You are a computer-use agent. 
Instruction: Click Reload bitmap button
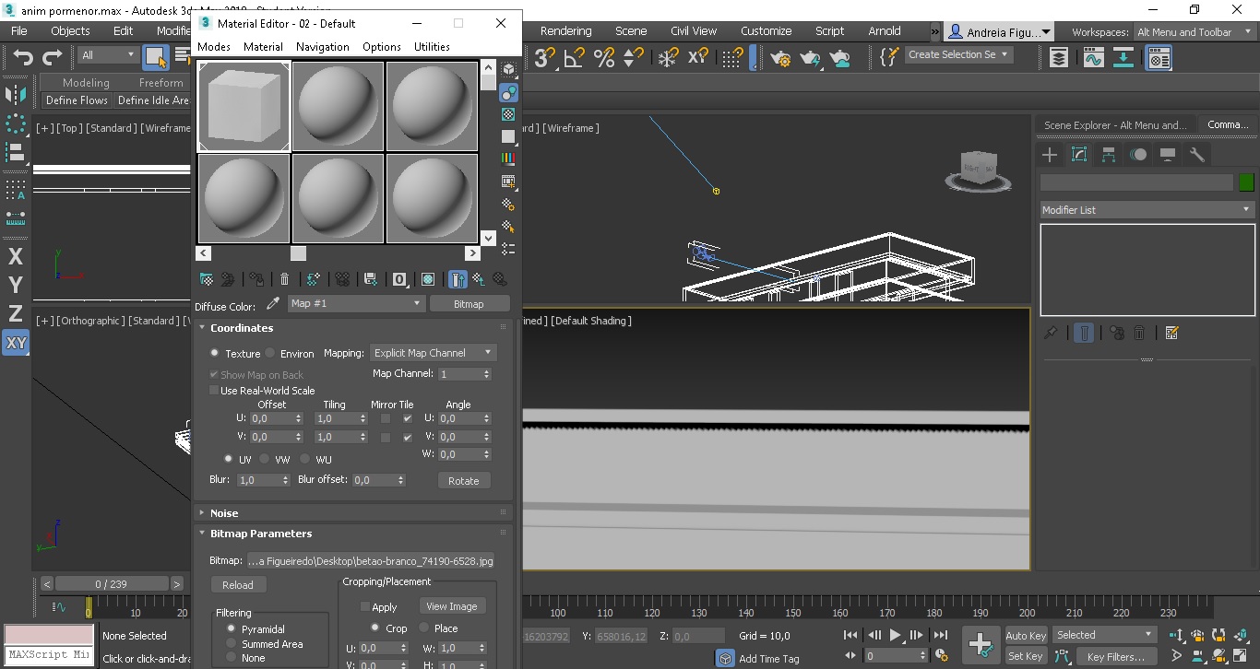237,585
